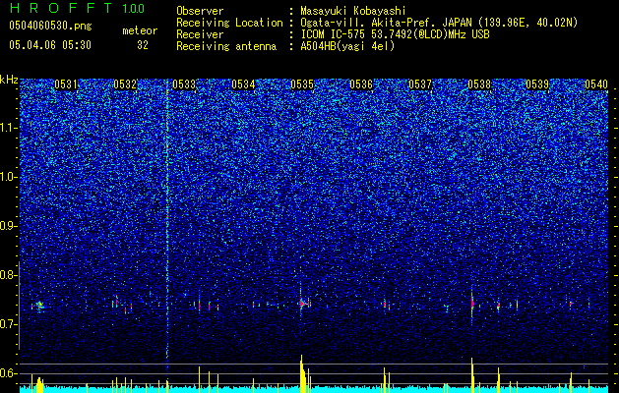Click the 0536 time marker
619x393 pixels.
pos(361,84)
